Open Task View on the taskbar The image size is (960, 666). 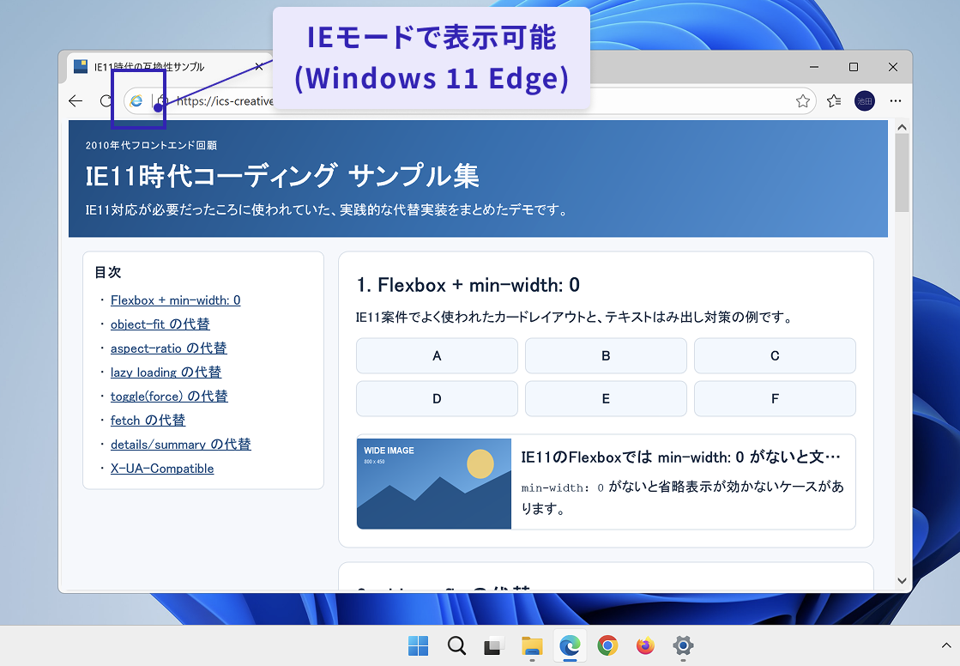[x=493, y=645]
